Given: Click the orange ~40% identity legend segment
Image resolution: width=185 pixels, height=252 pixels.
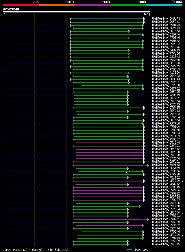Looking at the screenshot, I should pos(57,5).
